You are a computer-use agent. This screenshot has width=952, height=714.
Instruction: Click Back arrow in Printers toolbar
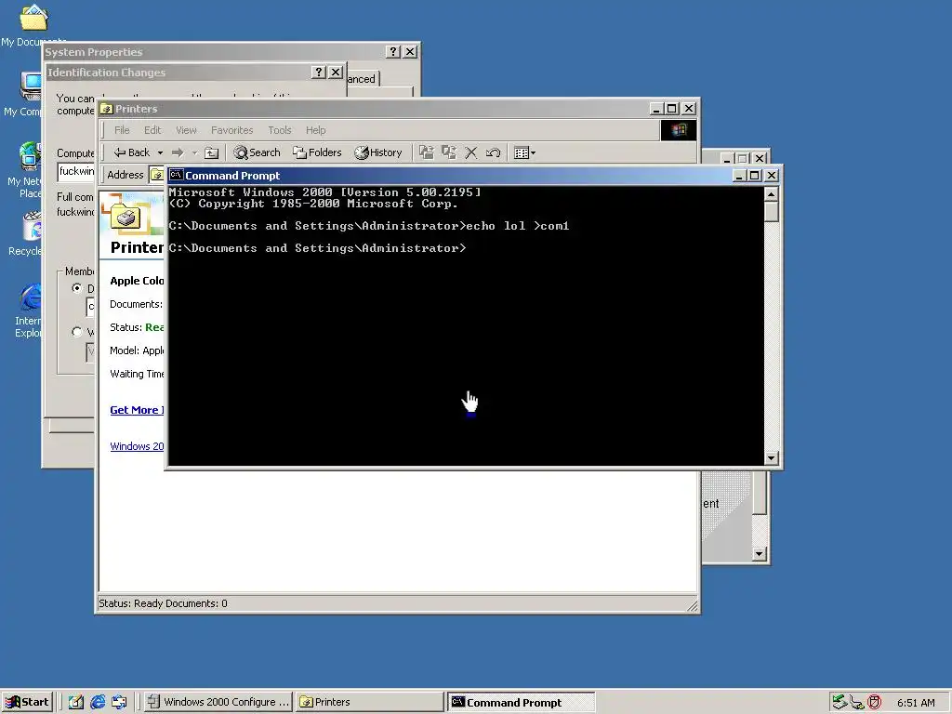pyautogui.click(x=131, y=152)
